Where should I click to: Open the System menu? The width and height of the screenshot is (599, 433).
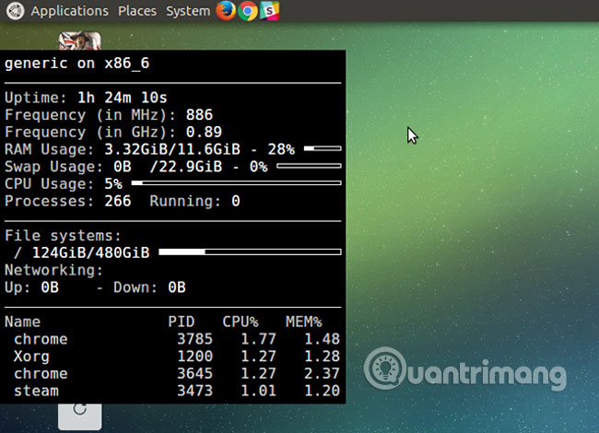coord(188,11)
